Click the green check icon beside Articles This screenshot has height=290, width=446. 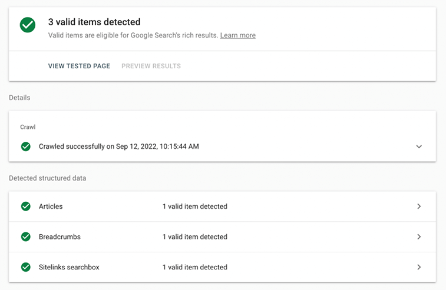tap(25, 206)
